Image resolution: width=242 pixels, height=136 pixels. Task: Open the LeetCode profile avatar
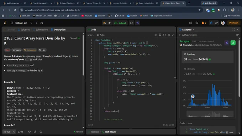pyautogui.click(x=223, y=23)
